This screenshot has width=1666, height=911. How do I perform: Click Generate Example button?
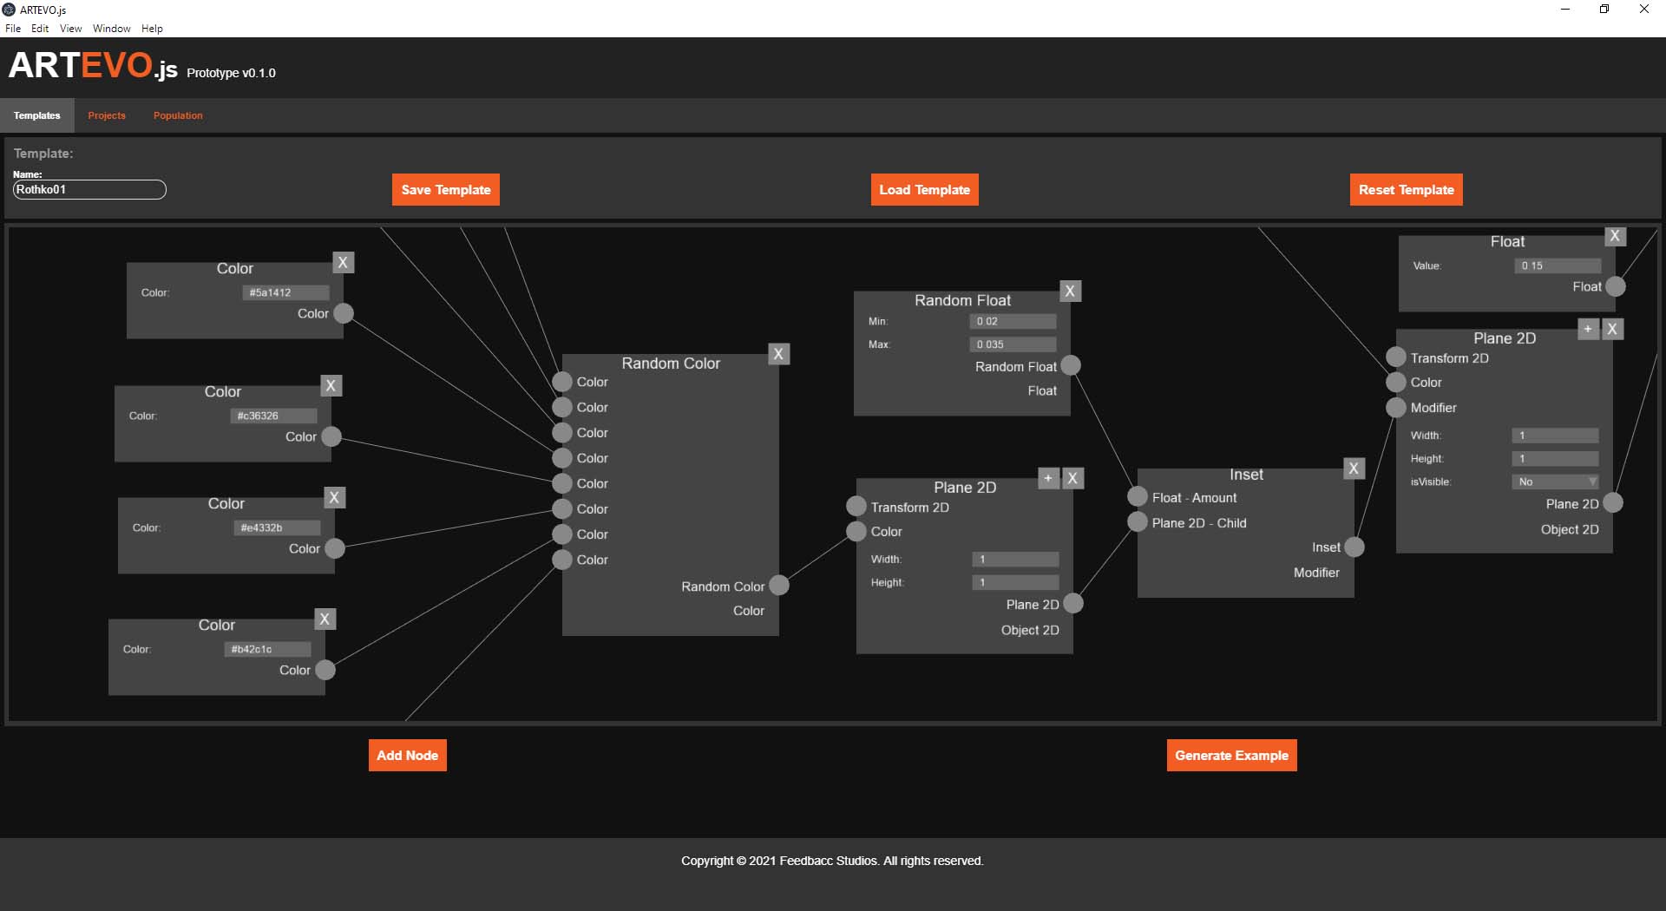(1232, 756)
